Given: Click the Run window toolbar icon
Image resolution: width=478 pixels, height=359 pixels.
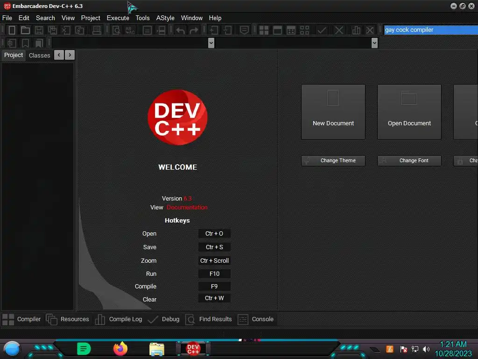Looking at the screenshot, I should coord(277,30).
